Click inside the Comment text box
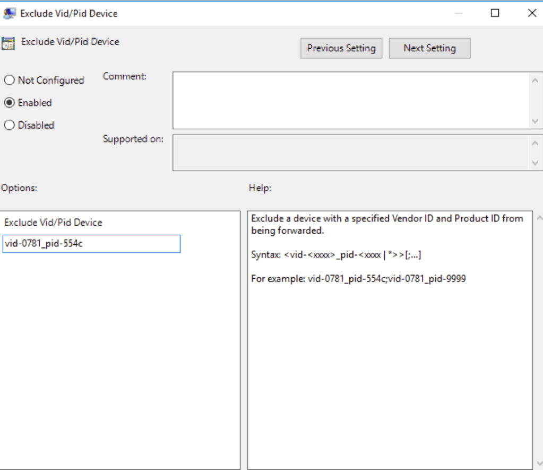The width and height of the screenshot is (543, 470). pyautogui.click(x=350, y=100)
